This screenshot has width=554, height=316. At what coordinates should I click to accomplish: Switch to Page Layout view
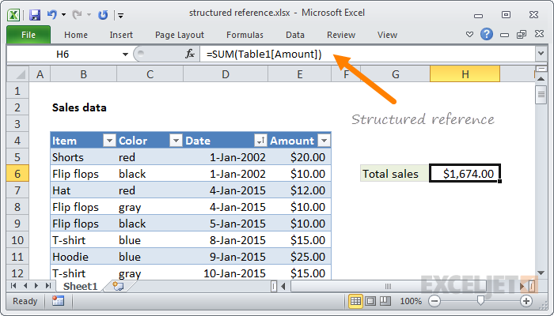coord(370,301)
